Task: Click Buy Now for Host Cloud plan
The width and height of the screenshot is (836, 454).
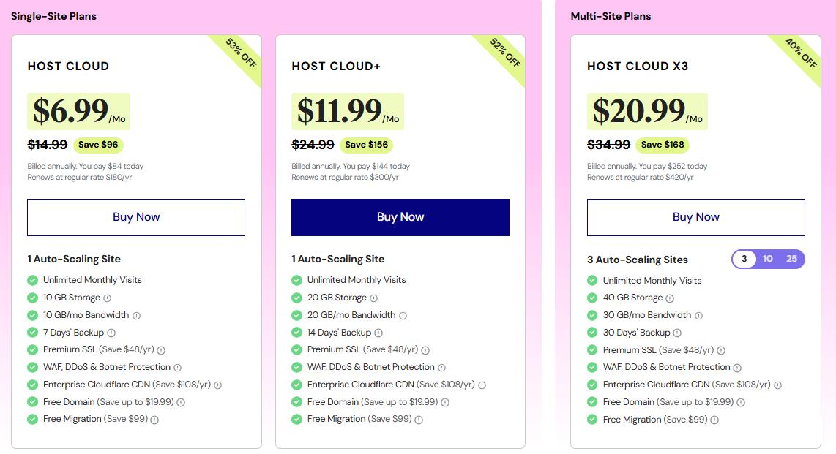Action: tap(136, 217)
